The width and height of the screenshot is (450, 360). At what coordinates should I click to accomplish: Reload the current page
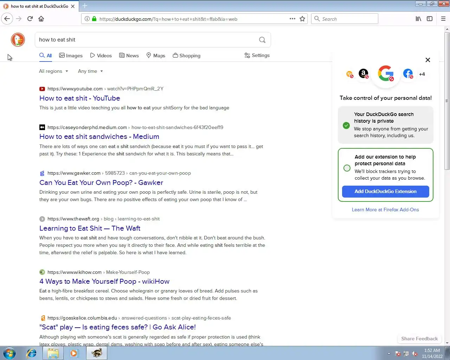tap(30, 19)
